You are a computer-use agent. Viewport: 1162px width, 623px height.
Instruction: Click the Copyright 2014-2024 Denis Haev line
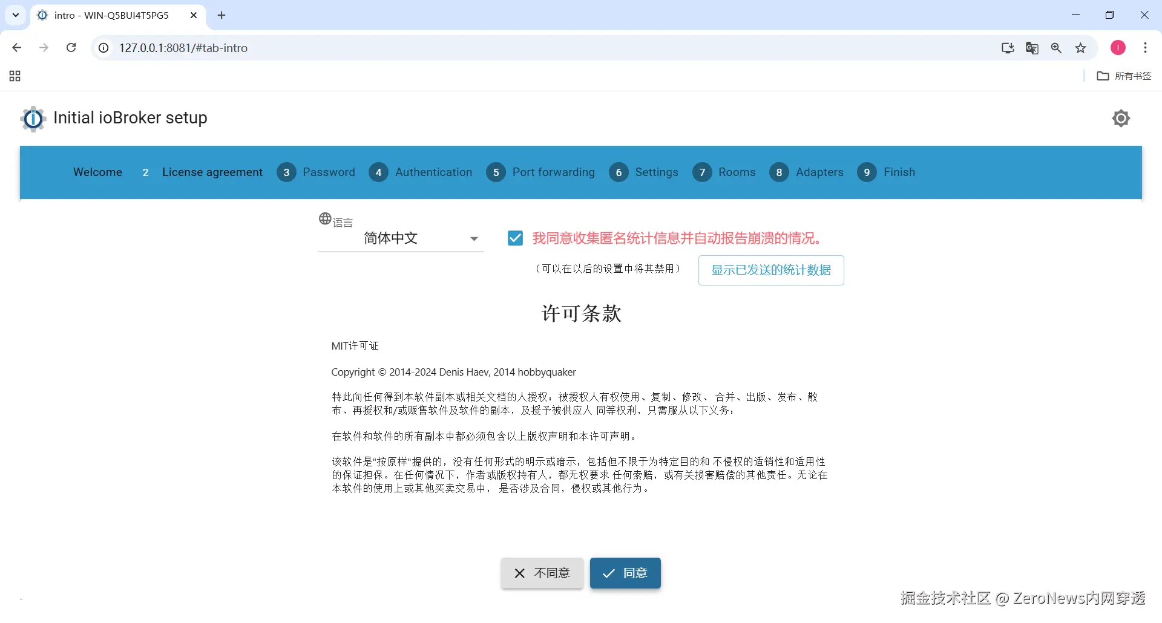[x=453, y=373]
